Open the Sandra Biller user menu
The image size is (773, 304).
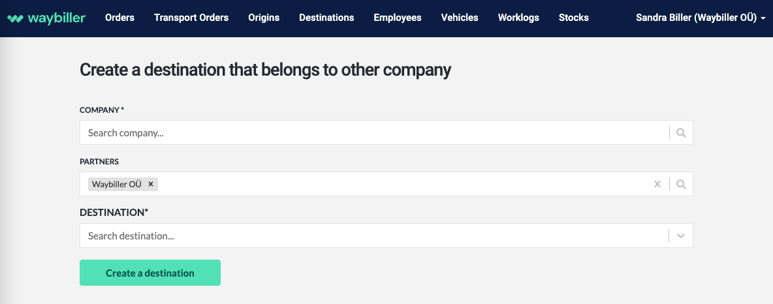tap(701, 18)
